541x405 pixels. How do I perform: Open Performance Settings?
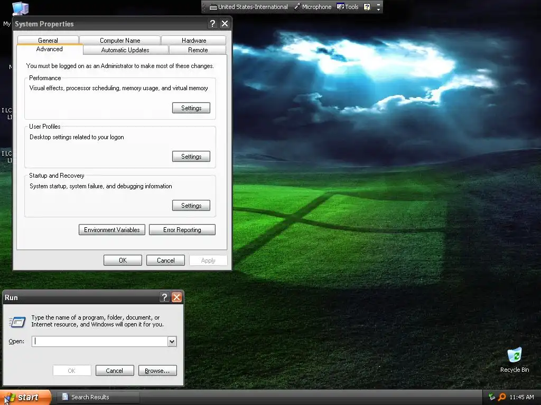click(191, 108)
